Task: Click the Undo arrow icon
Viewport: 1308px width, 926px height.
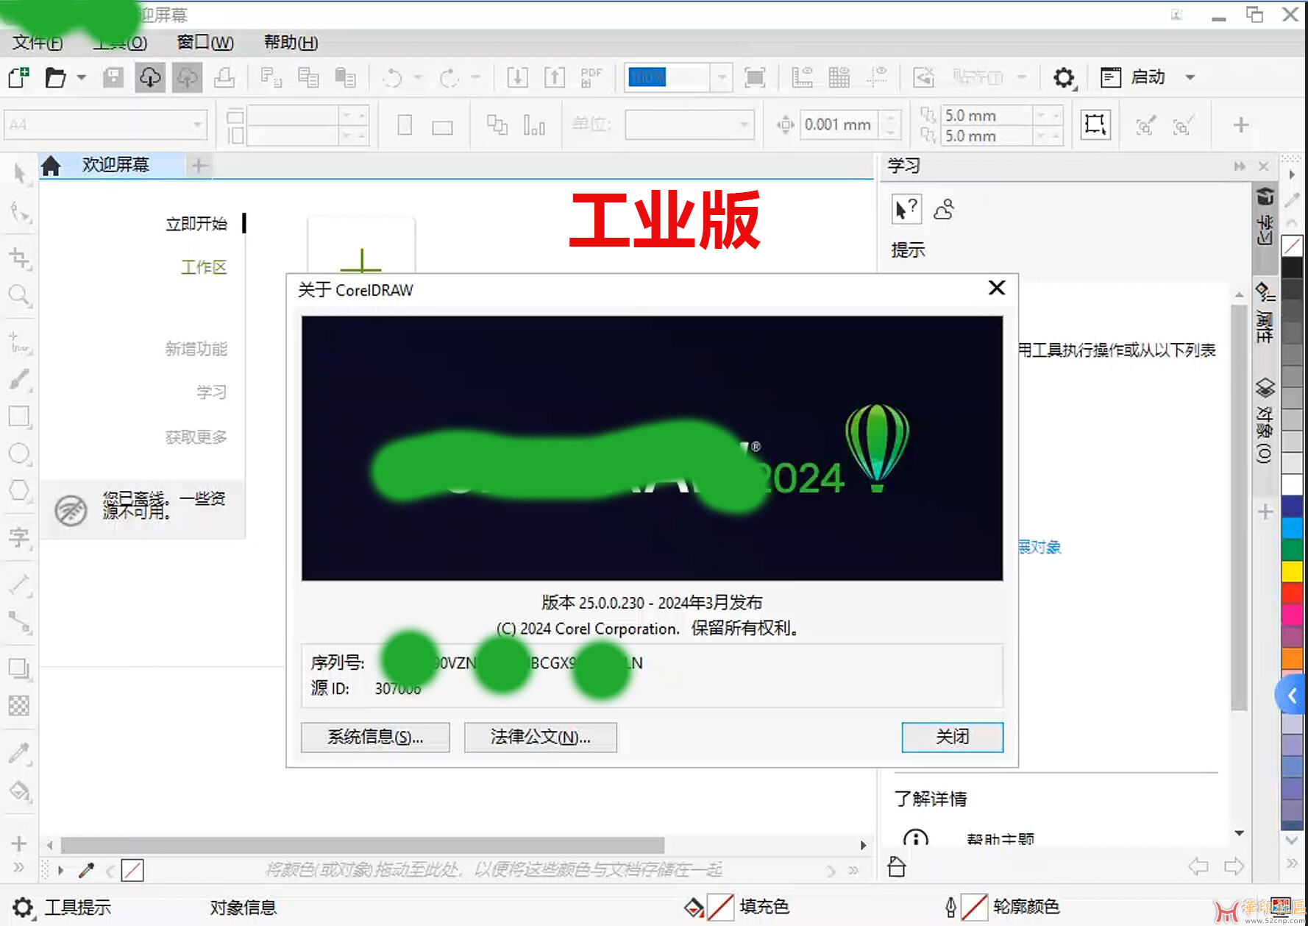Action: click(x=393, y=77)
